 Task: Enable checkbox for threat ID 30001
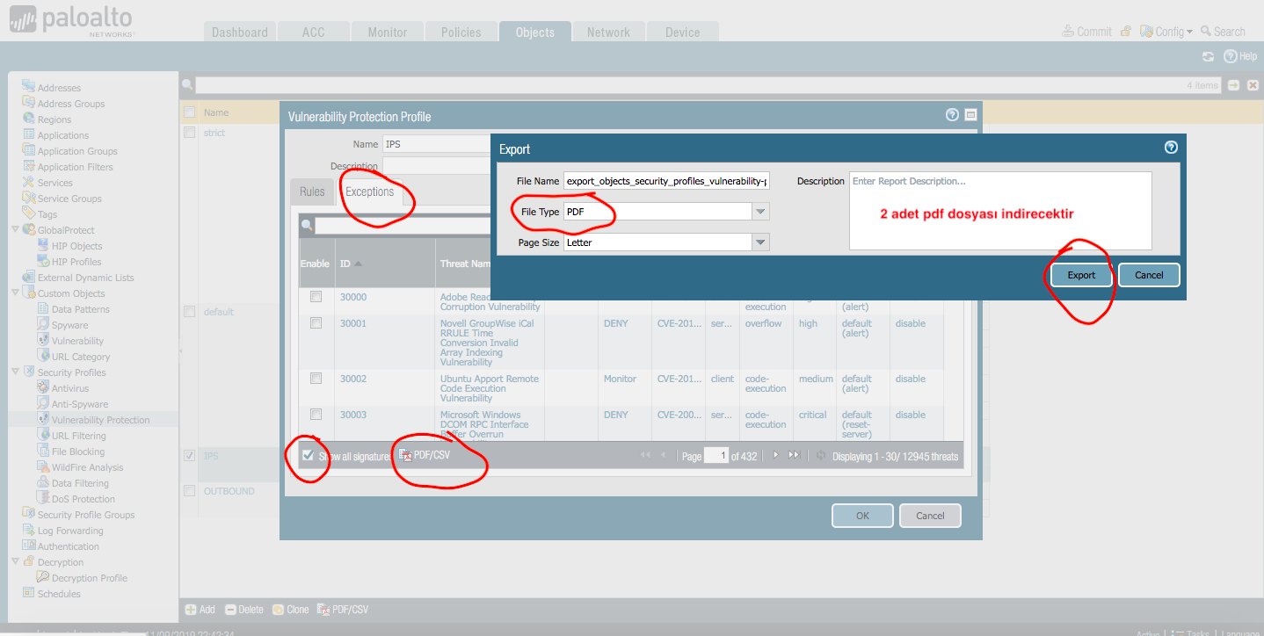tap(316, 323)
